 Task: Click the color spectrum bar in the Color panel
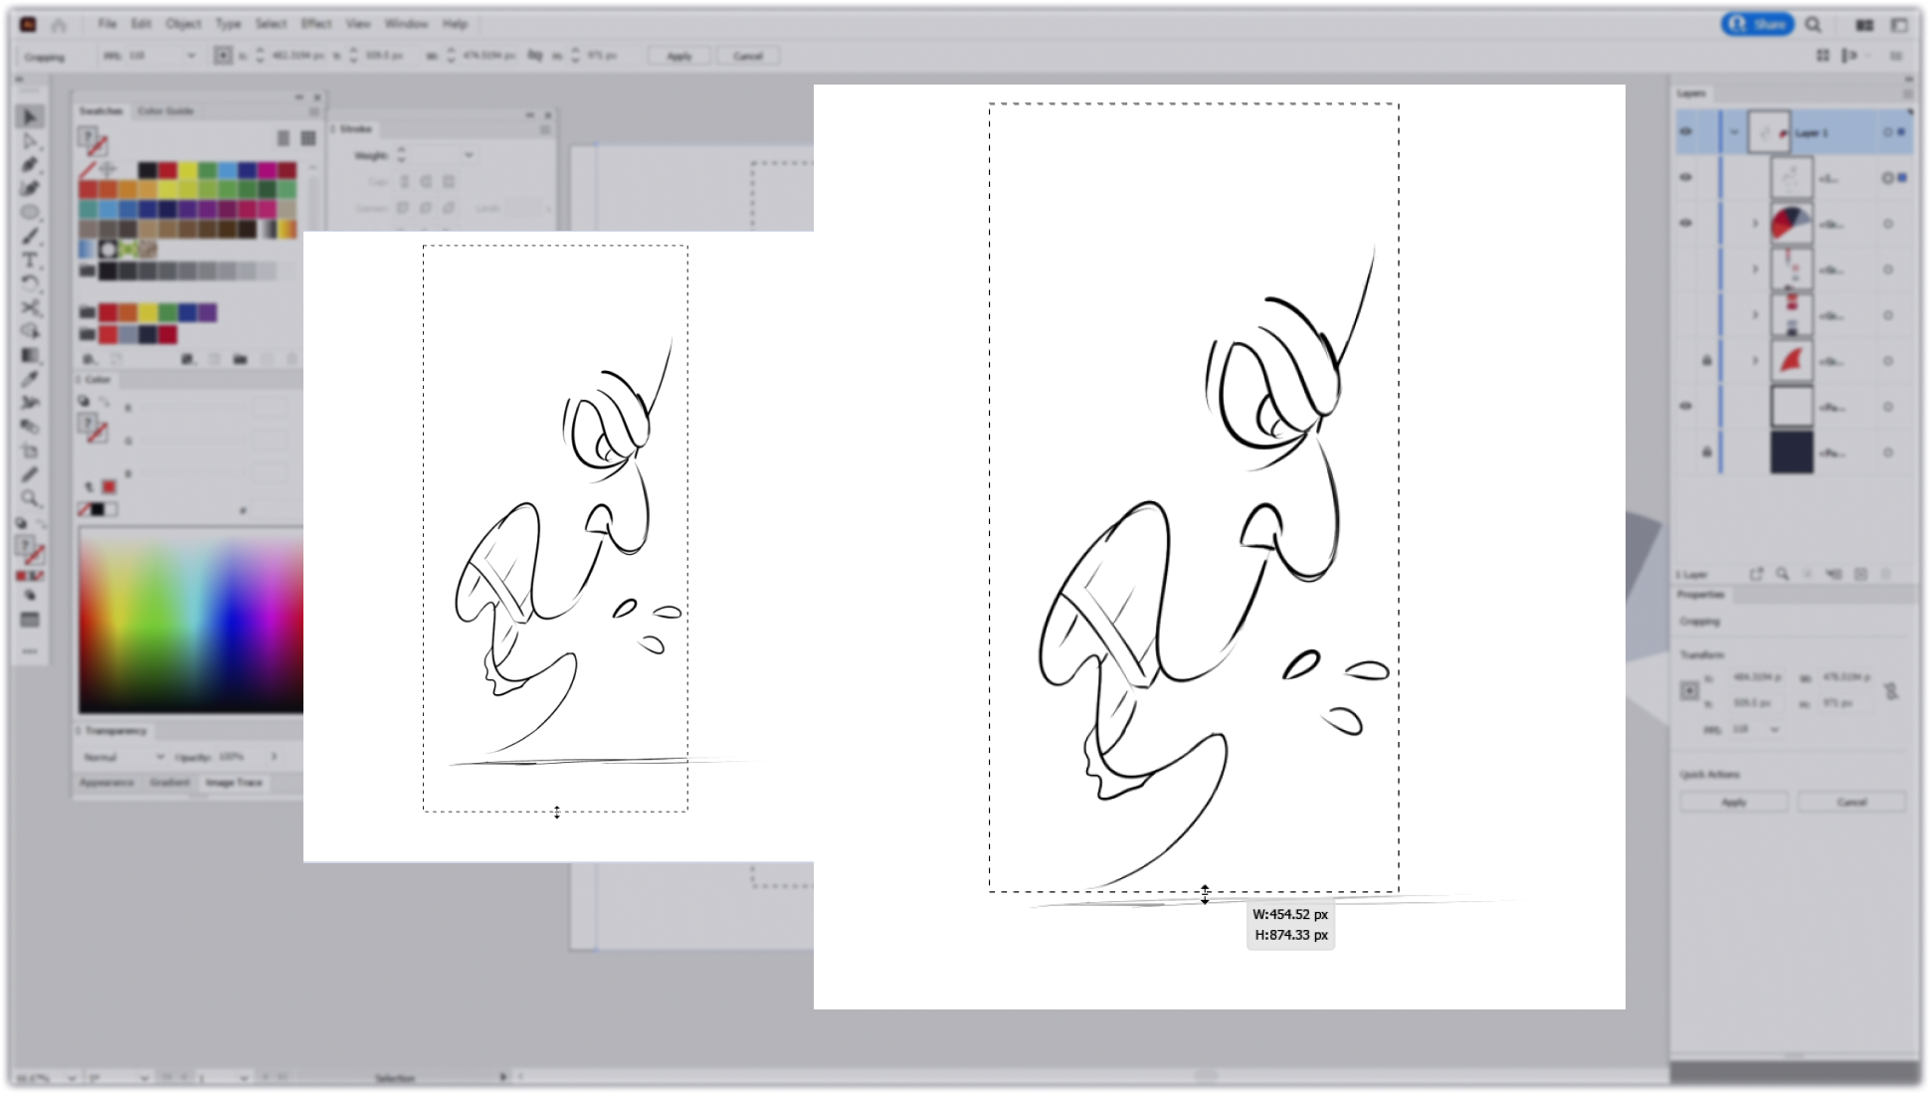point(191,621)
